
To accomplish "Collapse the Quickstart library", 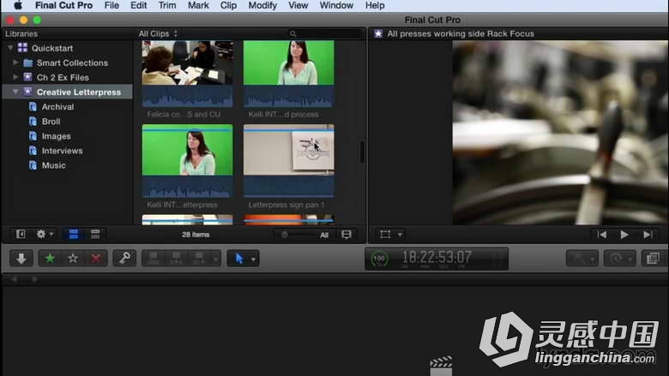I will 10,48.
